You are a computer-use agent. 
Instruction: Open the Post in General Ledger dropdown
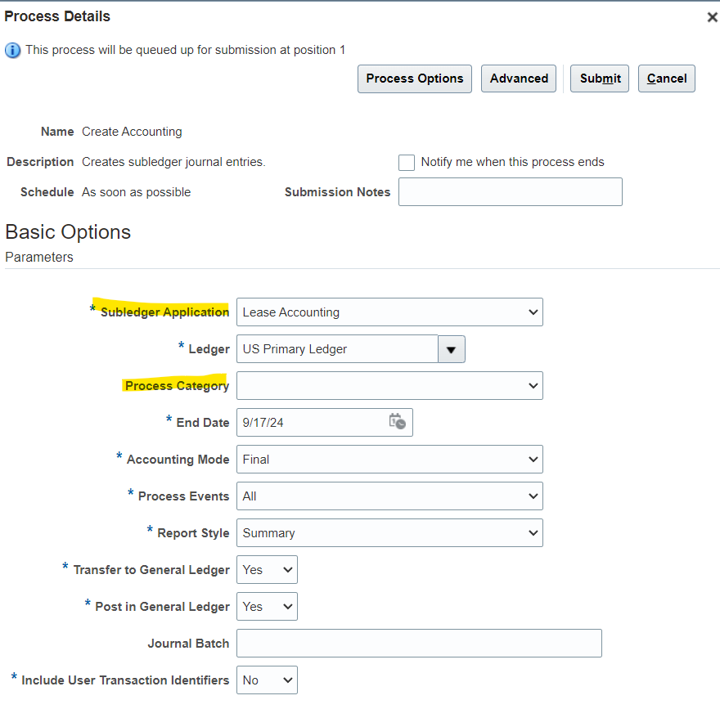click(x=267, y=606)
